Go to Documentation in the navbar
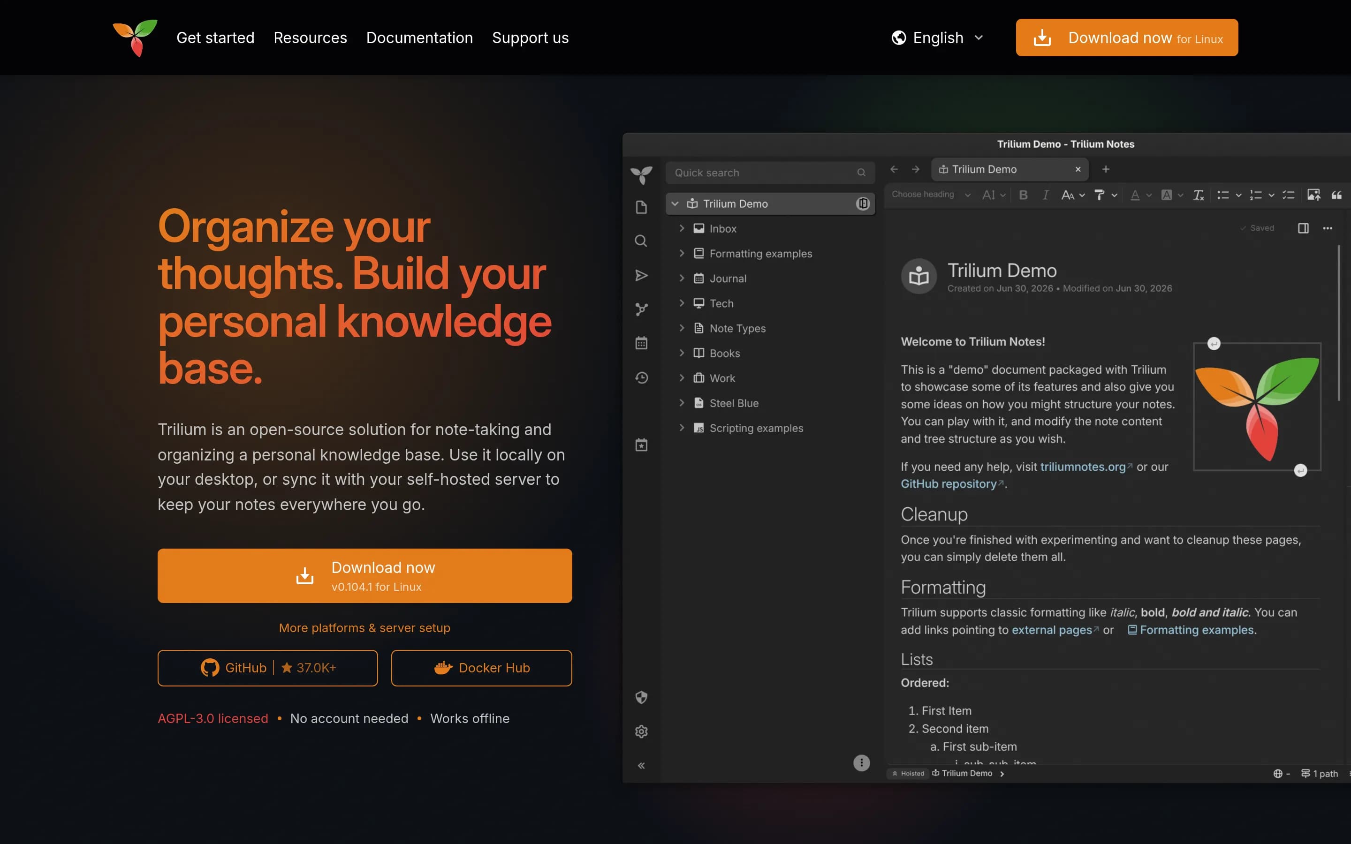Viewport: 1351px width, 844px height. pyautogui.click(x=419, y=38)
